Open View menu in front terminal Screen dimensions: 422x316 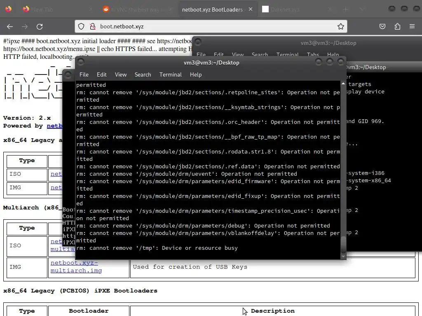point(121,75)
